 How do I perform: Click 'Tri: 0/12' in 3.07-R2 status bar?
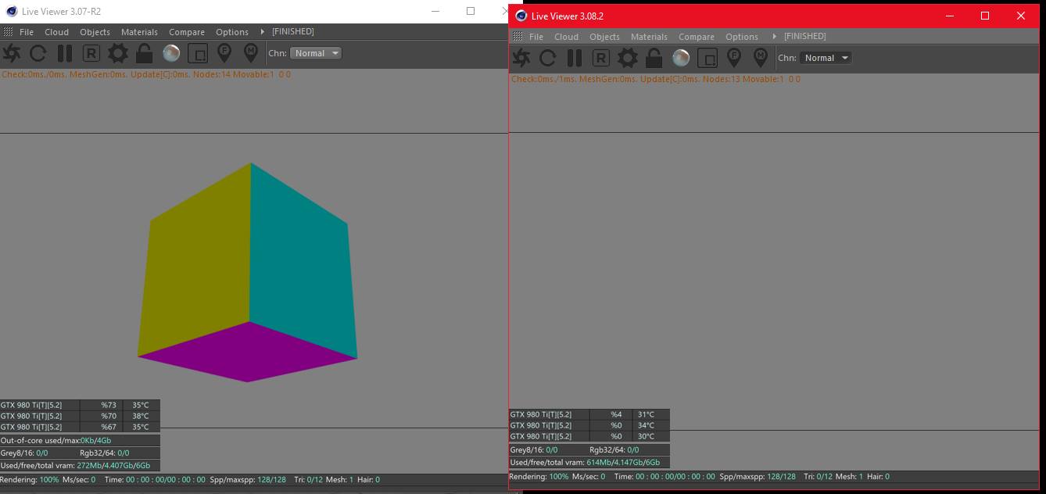pyautogui.click(x=307, y=480)
